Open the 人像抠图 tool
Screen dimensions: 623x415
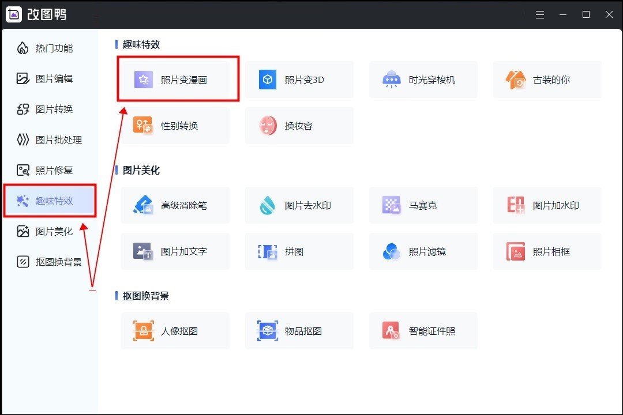(175, 331)
